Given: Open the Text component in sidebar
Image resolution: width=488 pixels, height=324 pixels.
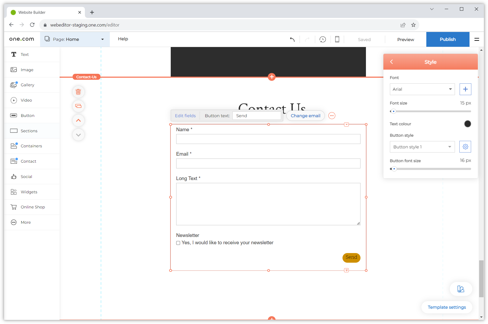Looking at the screenshot, I should point(32,54).
